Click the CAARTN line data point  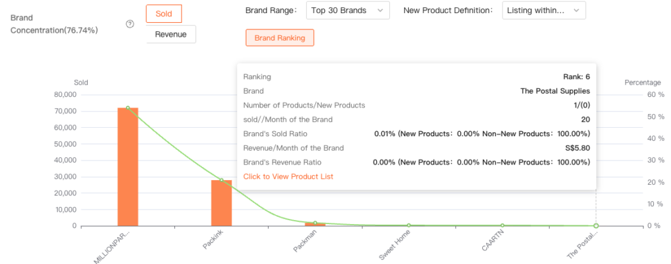503,225
